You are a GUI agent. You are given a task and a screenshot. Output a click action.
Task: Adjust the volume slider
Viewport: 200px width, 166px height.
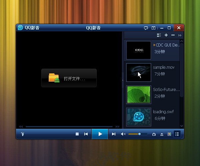click(138, 134)
